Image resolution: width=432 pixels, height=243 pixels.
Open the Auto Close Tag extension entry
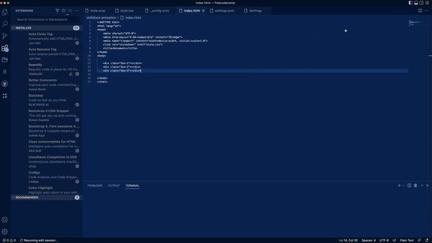[46, 38]
